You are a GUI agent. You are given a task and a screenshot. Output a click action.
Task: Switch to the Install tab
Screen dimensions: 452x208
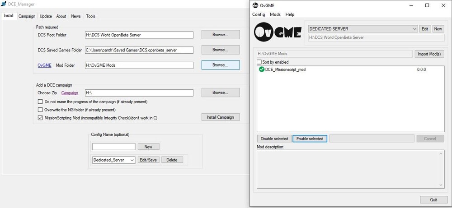9,16
